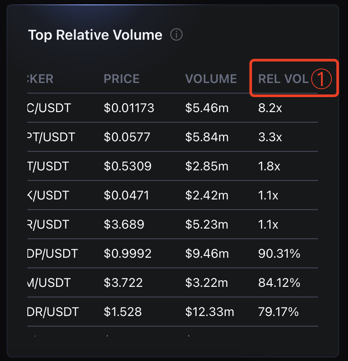Select the $12.33m volume cell
Viewport: 348px width, 361px height.
coord(209,312)
